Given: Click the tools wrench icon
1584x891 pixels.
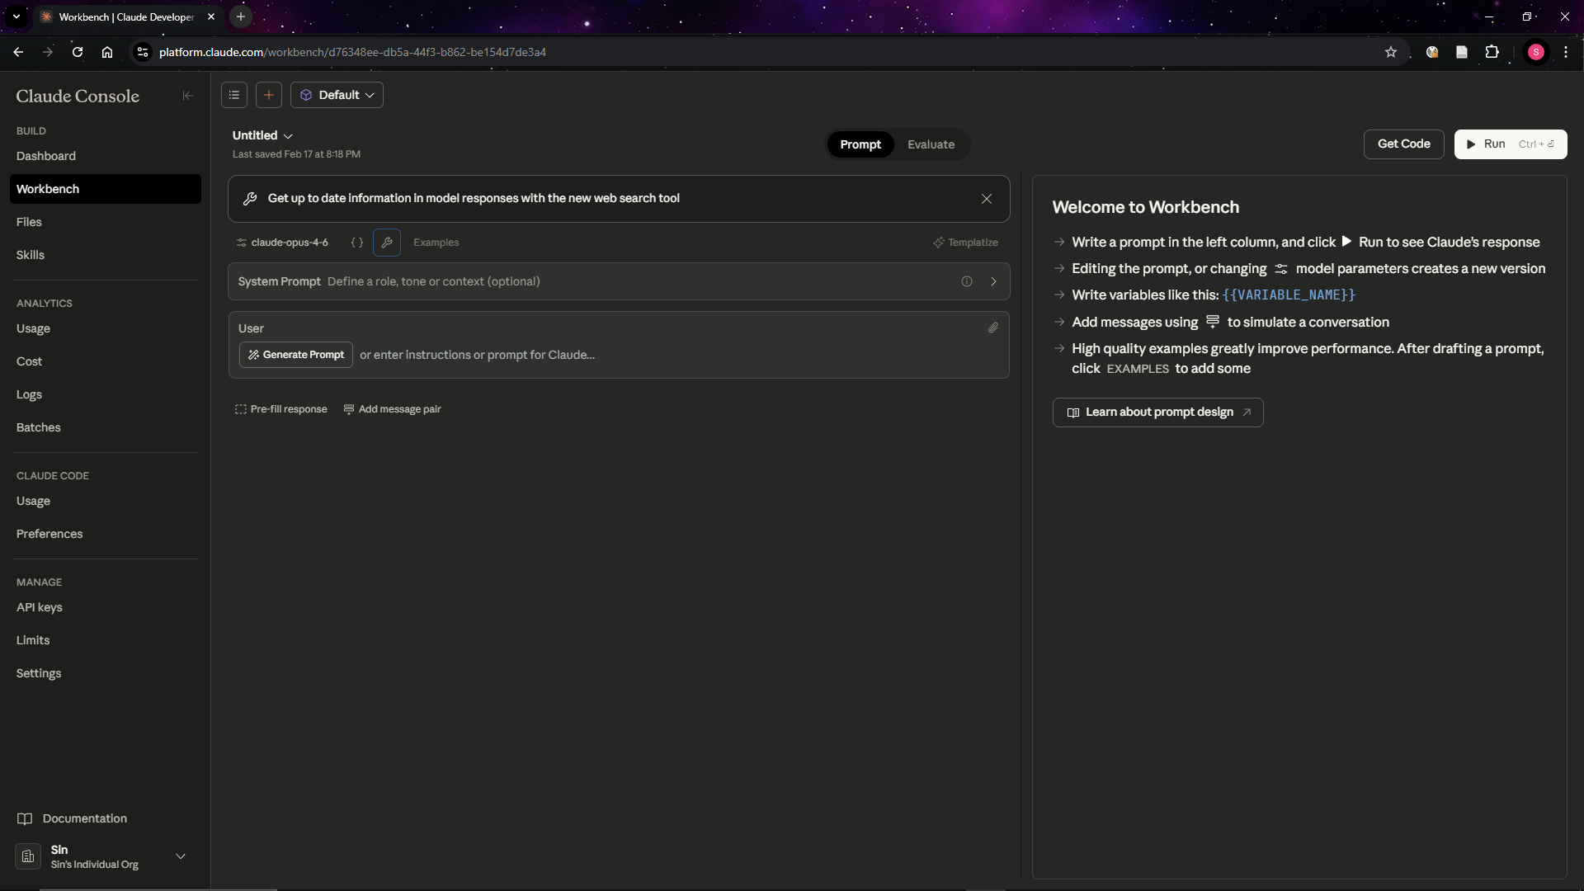Looking at the screenshot, I should pos(387,243).
